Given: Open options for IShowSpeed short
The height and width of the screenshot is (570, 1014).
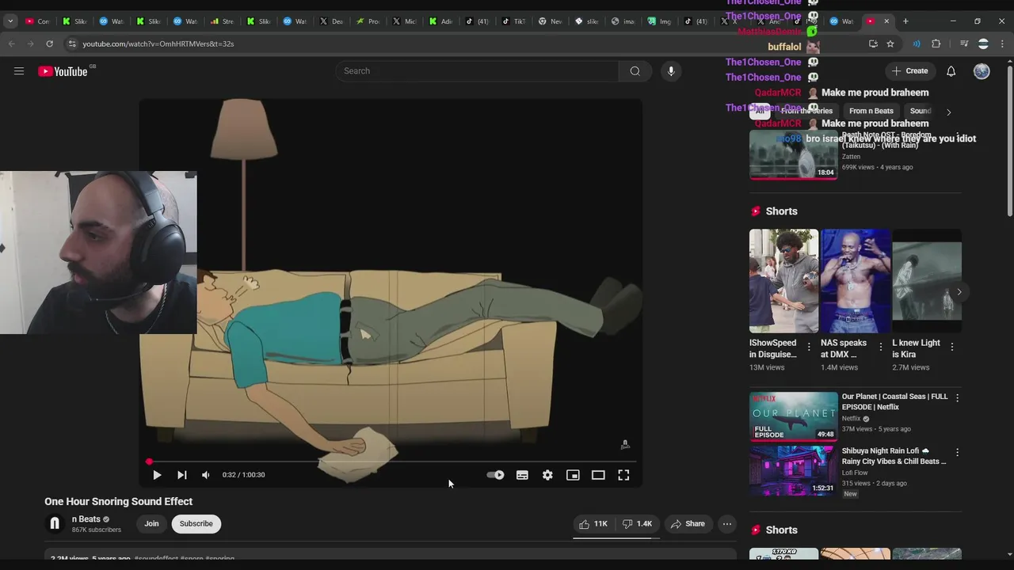Looking at the screenshot, I should pyautogui.click(x=809, y=347).
